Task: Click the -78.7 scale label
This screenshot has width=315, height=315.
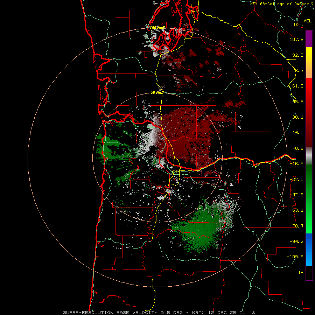Action: (x=296, y=226)
